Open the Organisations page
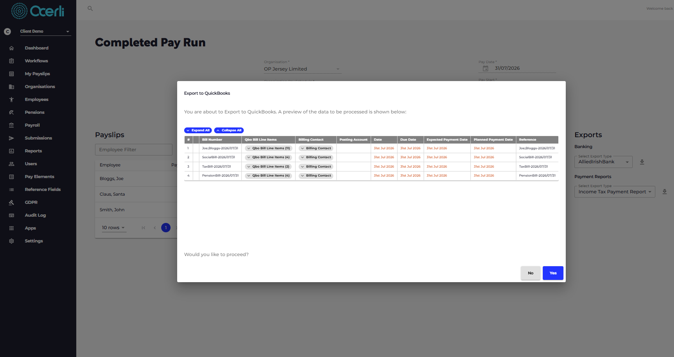674x357 pixels. click(40, 87)
